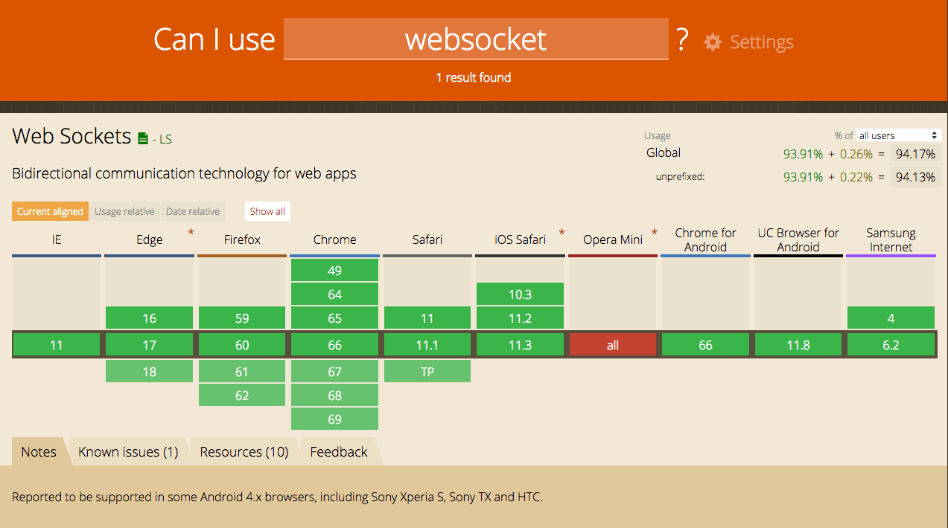The width and height of the screenshot is (948, 528).
Task: Click the W3C spec document icon
Action: (144, 138)
